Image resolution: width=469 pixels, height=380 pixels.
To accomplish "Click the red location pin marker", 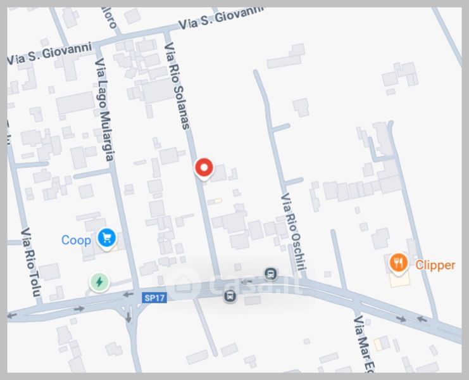I will pos(204,168).
